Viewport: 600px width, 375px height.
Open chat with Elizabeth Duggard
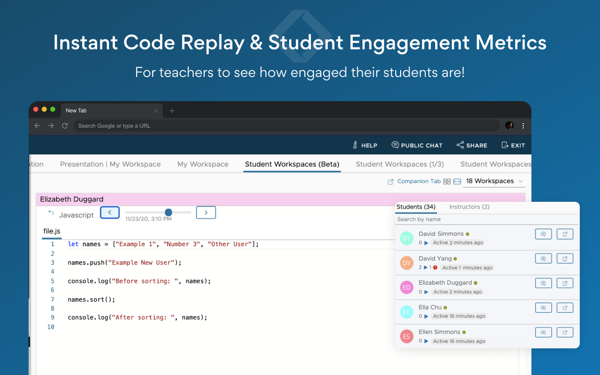(x=543, y=283)
